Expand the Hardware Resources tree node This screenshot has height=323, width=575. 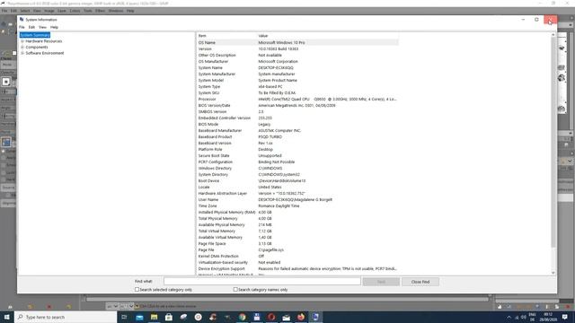22,41
